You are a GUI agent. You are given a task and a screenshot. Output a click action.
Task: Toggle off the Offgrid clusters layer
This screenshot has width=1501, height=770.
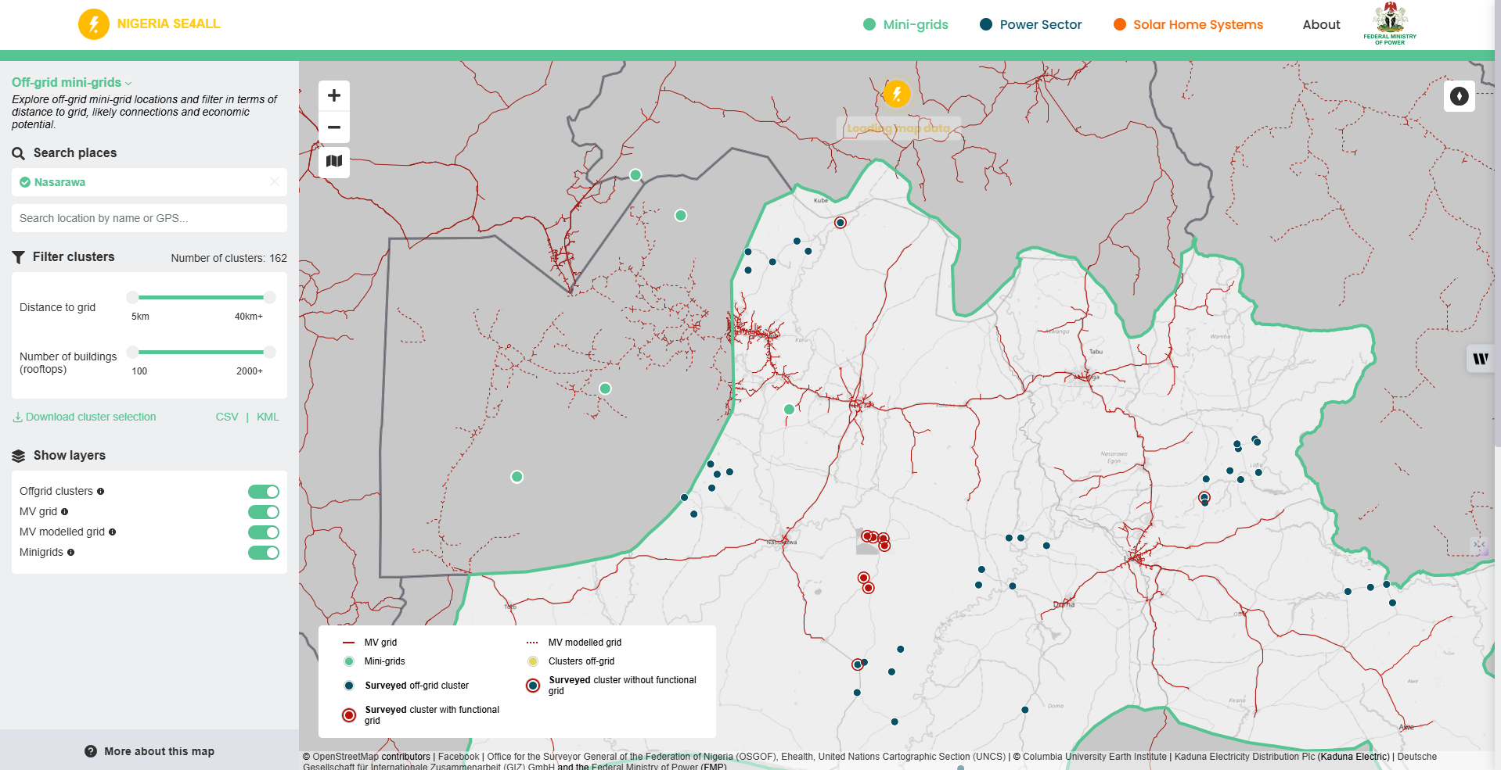[264, 492]
